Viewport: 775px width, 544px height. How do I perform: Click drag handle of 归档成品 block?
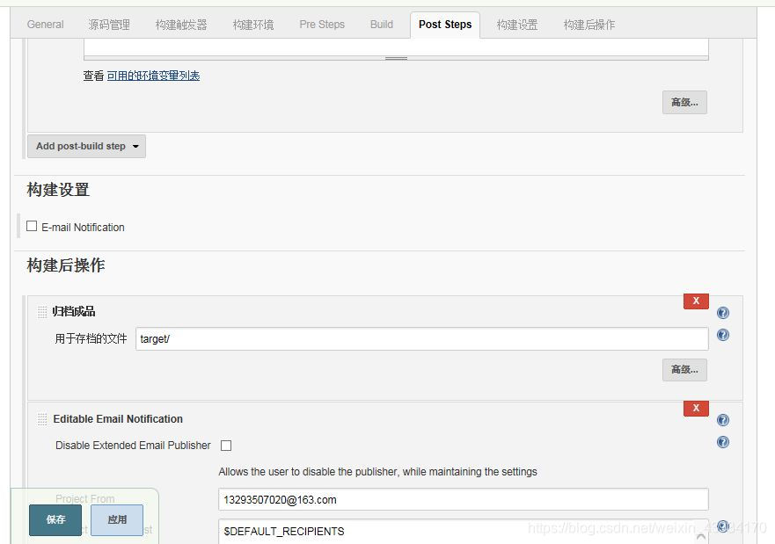coord(42,311)
